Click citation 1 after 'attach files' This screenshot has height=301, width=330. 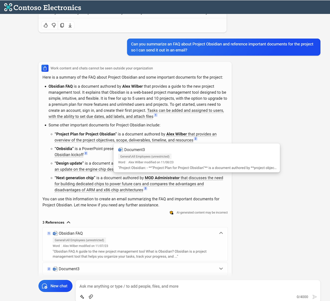(156, 115)
